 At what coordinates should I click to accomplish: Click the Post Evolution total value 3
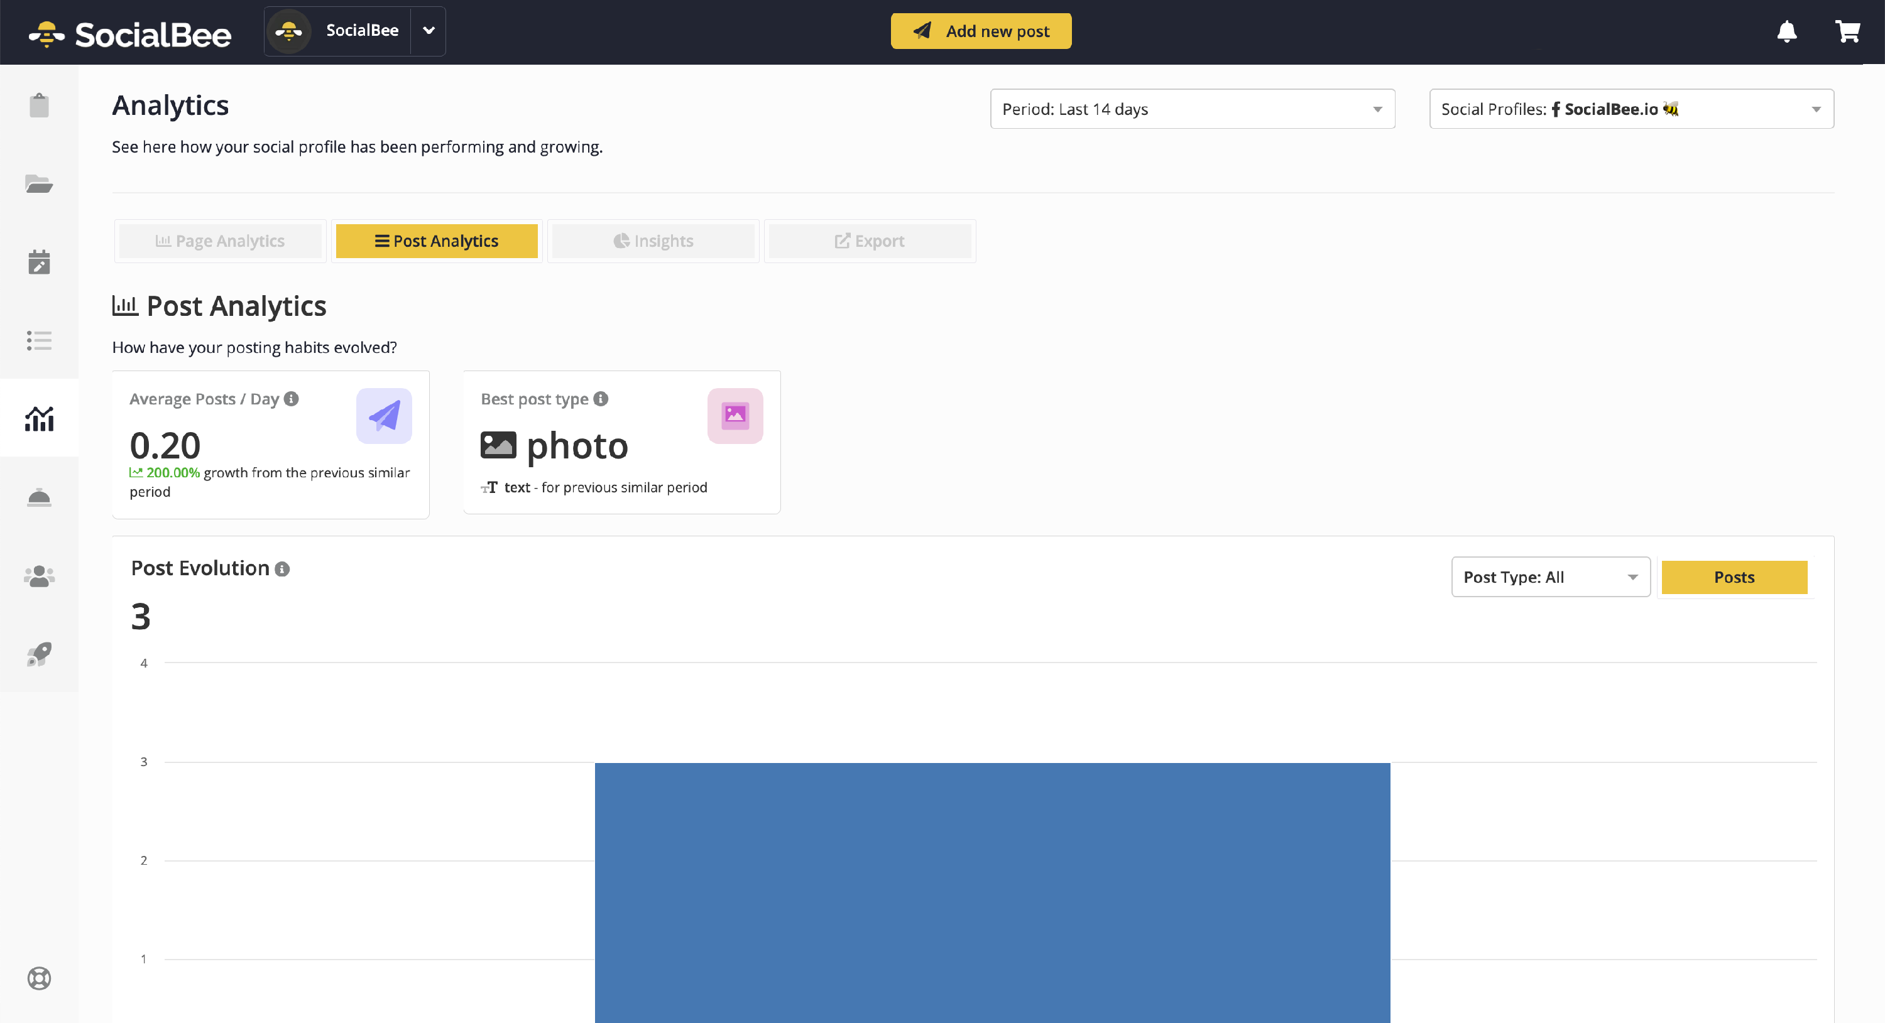pyautogui.click(x=141, y=617)
